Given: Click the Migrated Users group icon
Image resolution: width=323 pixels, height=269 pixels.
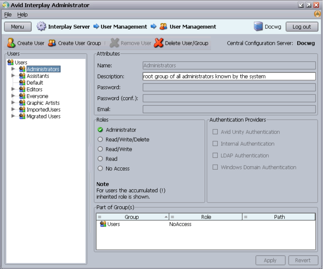Looking at the screenshot, I should (x=22, y=116).
